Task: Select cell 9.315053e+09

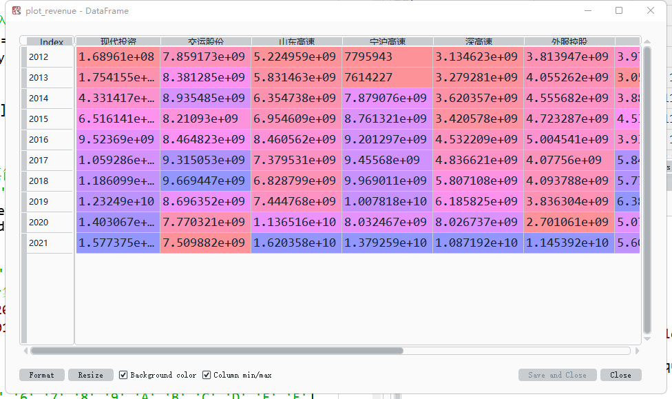Action: (x=206, y=160)
